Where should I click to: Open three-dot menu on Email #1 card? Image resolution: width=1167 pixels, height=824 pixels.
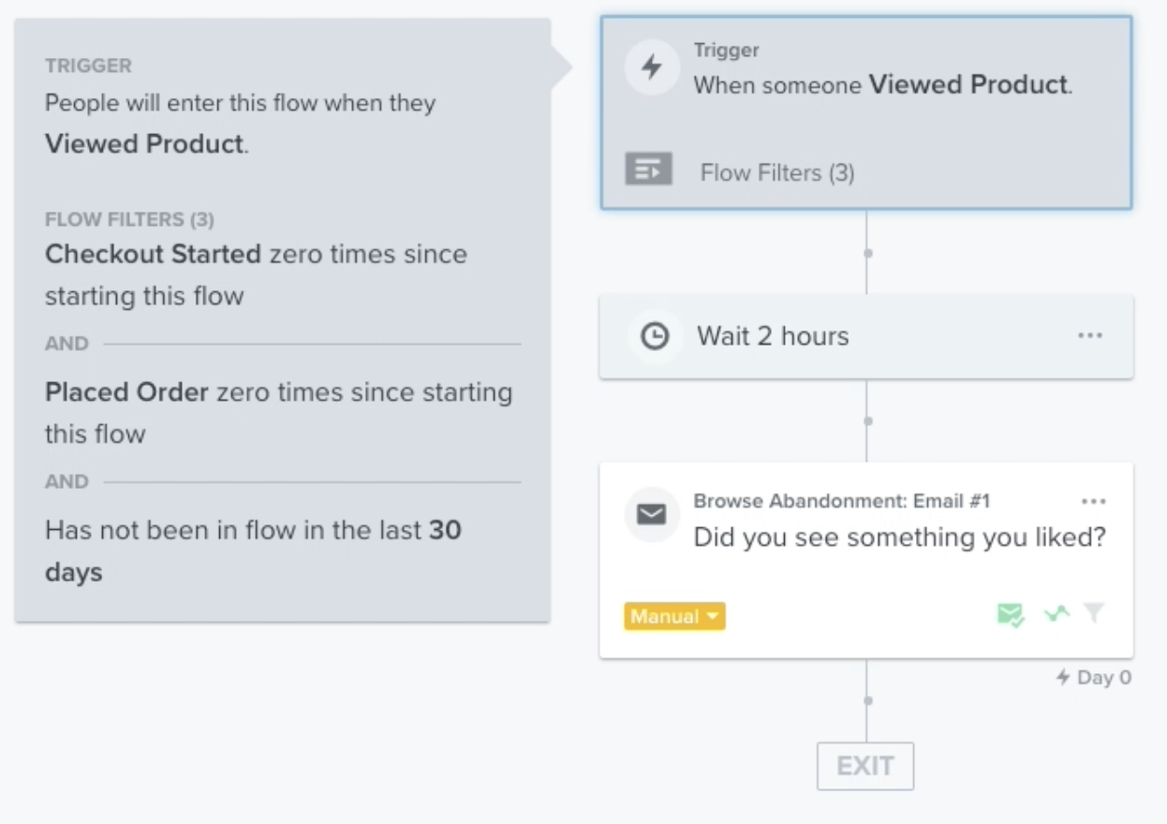(1093, 502)
